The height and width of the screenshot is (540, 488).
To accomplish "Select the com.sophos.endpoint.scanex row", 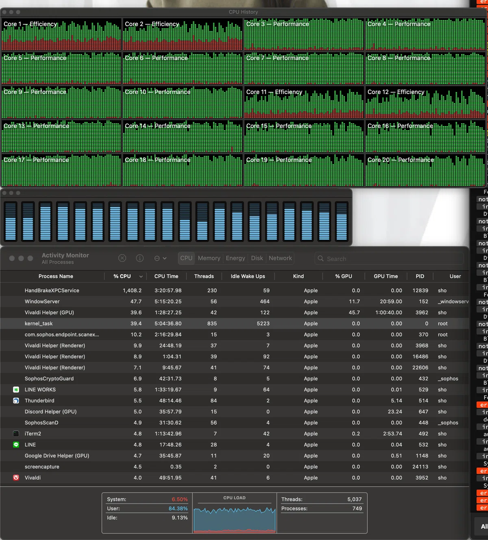I will 235,334.
